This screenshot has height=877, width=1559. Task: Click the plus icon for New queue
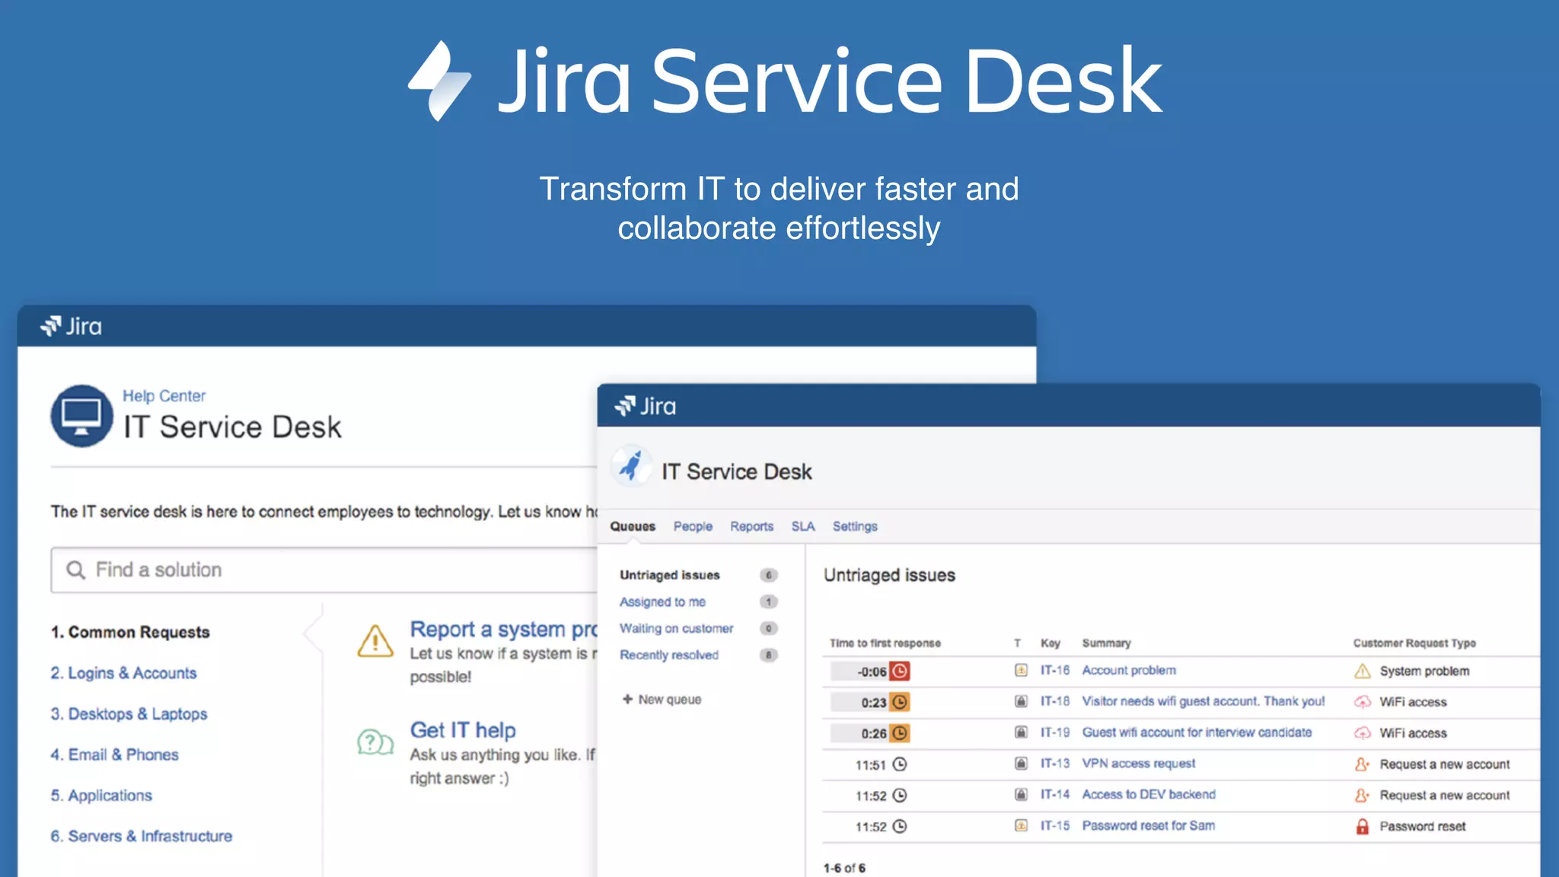[x=627, y=699]
